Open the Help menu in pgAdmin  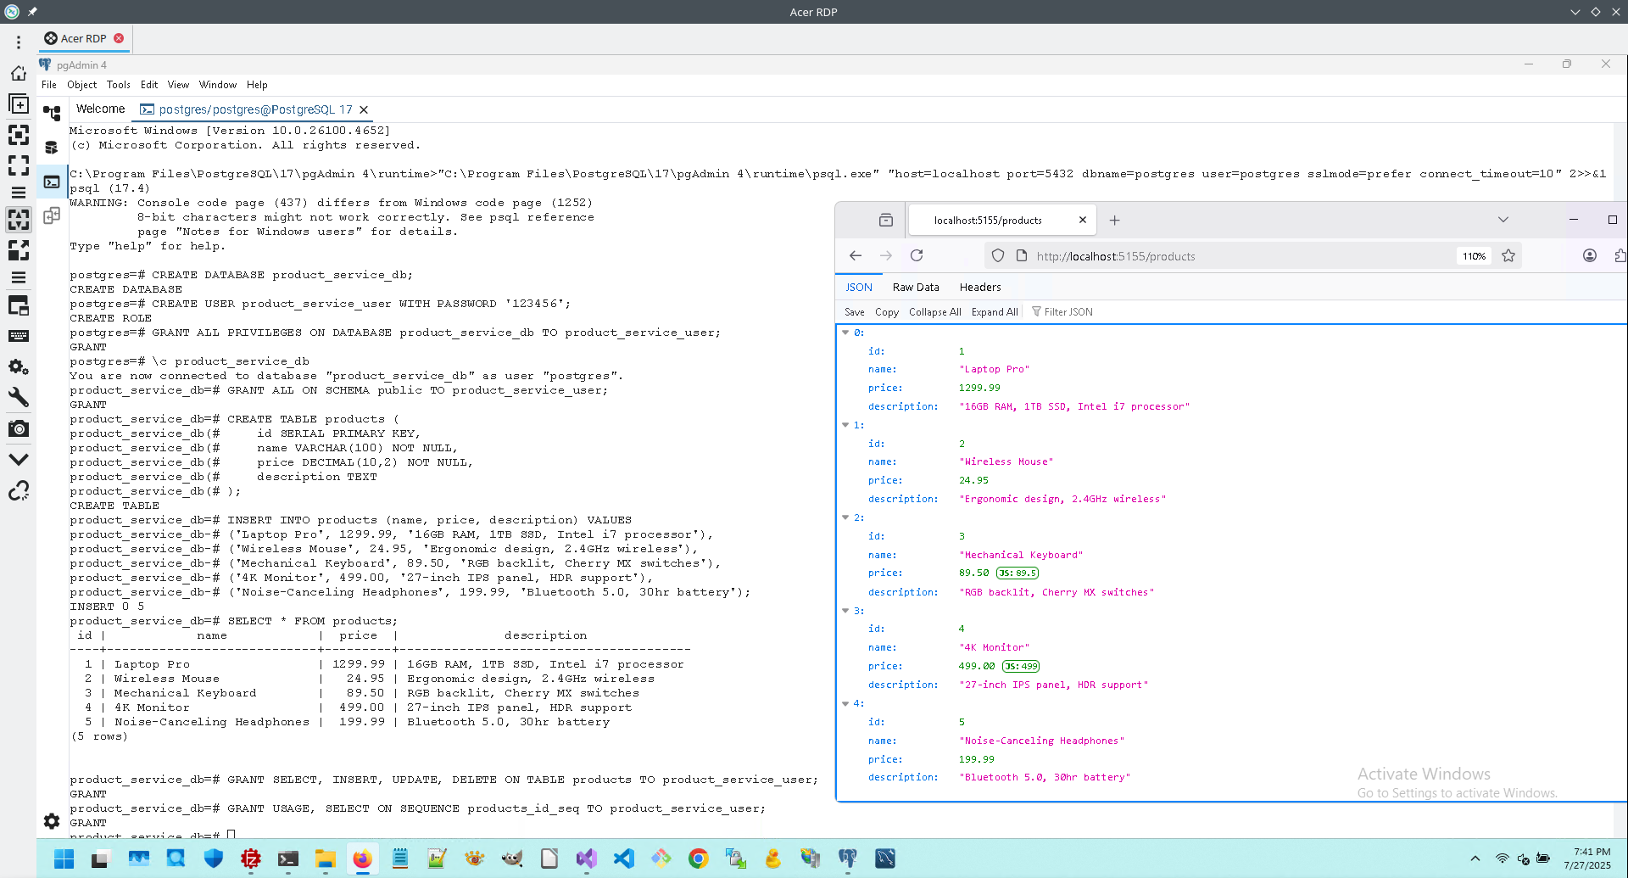(x=257, y=85)
